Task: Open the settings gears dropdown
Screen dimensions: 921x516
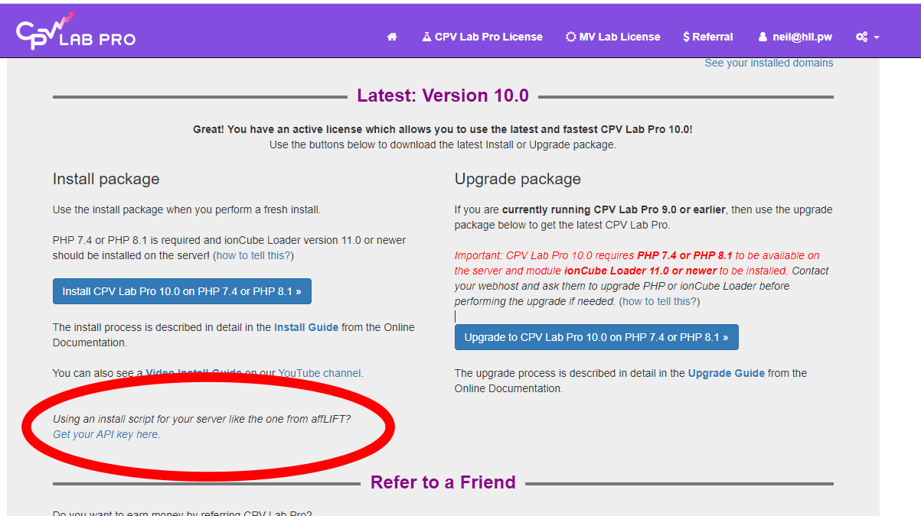Action: [x=867, y=37]
